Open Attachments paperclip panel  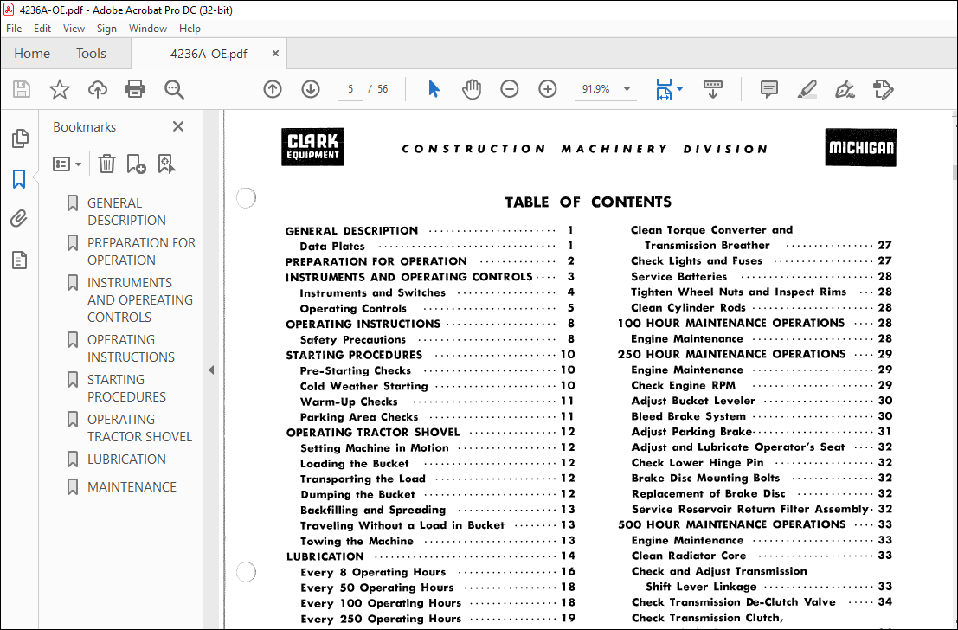click(19, 219)
